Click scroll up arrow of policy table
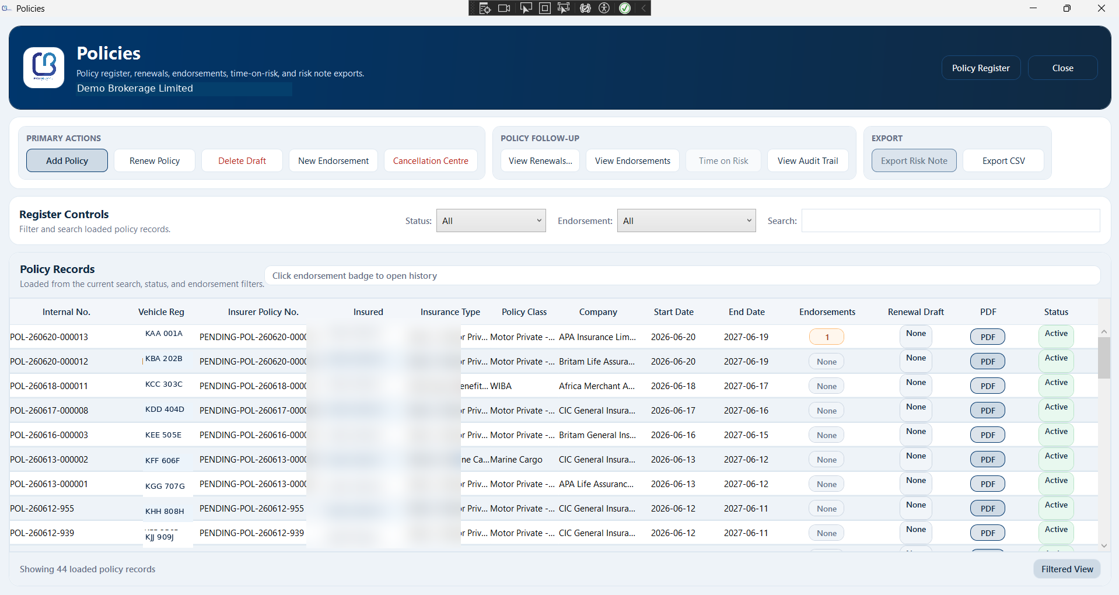Image resolution: width=1119 pixels, height=595 pixels. click(x=1104, y=331)
